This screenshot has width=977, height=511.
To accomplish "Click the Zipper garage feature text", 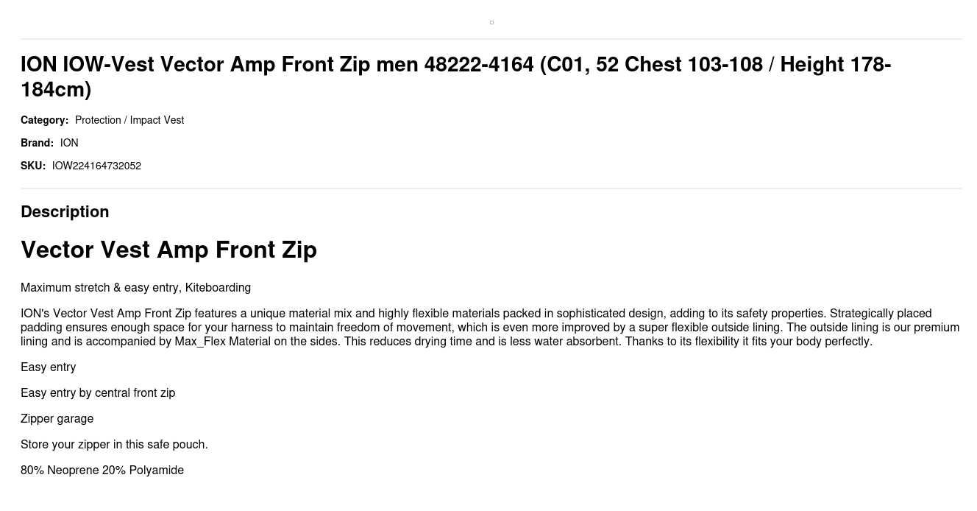I will click(x=57, y=418).
